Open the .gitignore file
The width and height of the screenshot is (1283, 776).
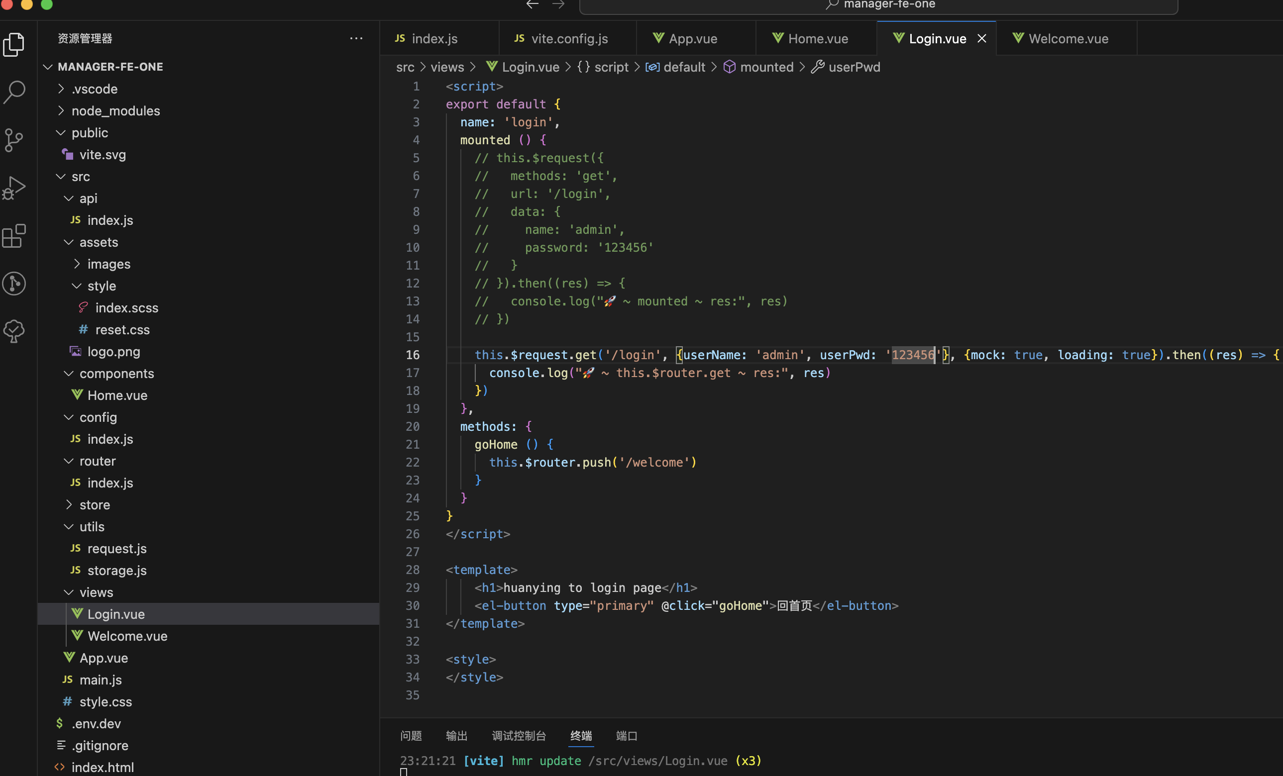click(x=209, y=745)
